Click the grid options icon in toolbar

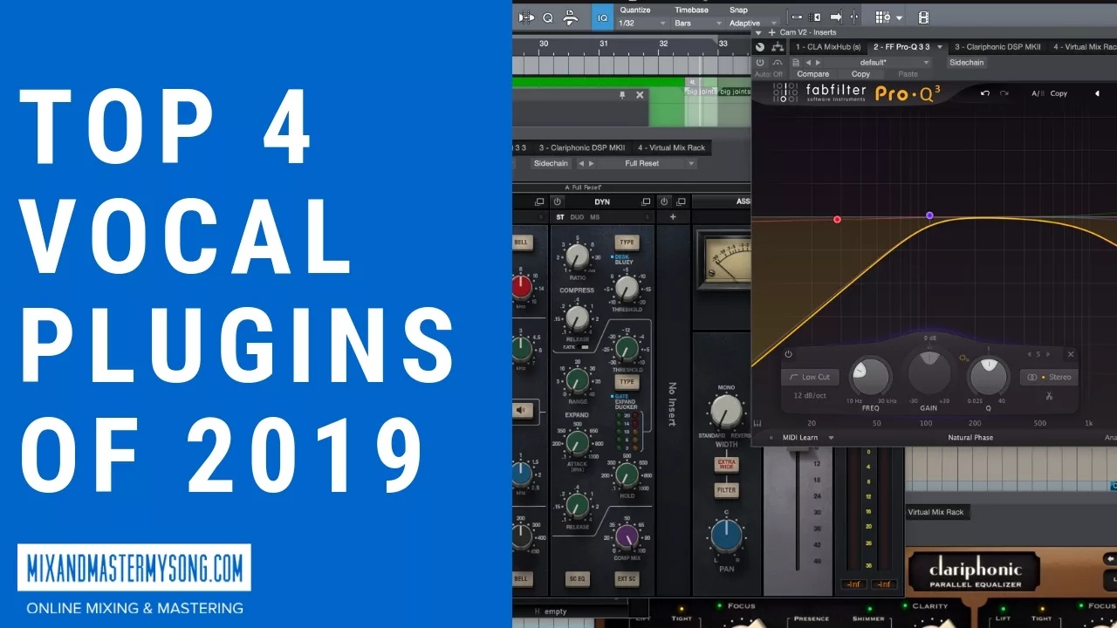tap(882, 17)
